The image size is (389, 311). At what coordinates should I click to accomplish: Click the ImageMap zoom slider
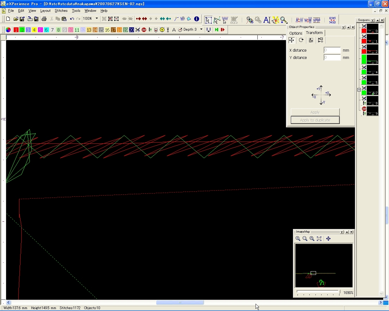tap(318, 292)
